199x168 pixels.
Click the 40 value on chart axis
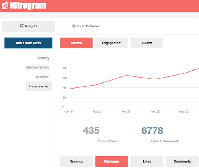(64, 87)
